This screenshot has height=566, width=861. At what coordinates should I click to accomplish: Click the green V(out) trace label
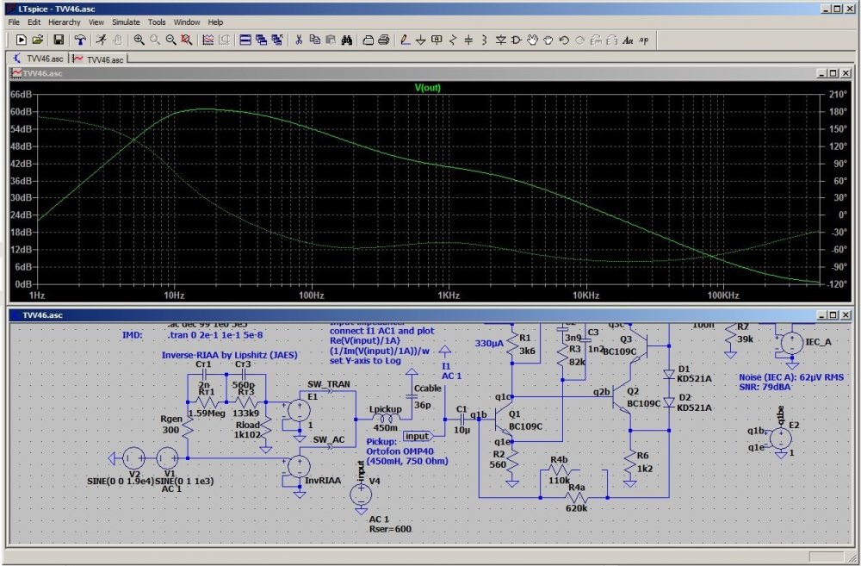[427, 87]
